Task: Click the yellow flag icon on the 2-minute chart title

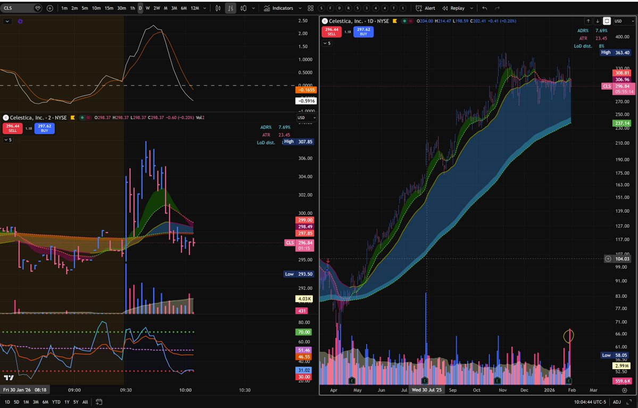Action: pyautogui.click(x=72, y=118)
